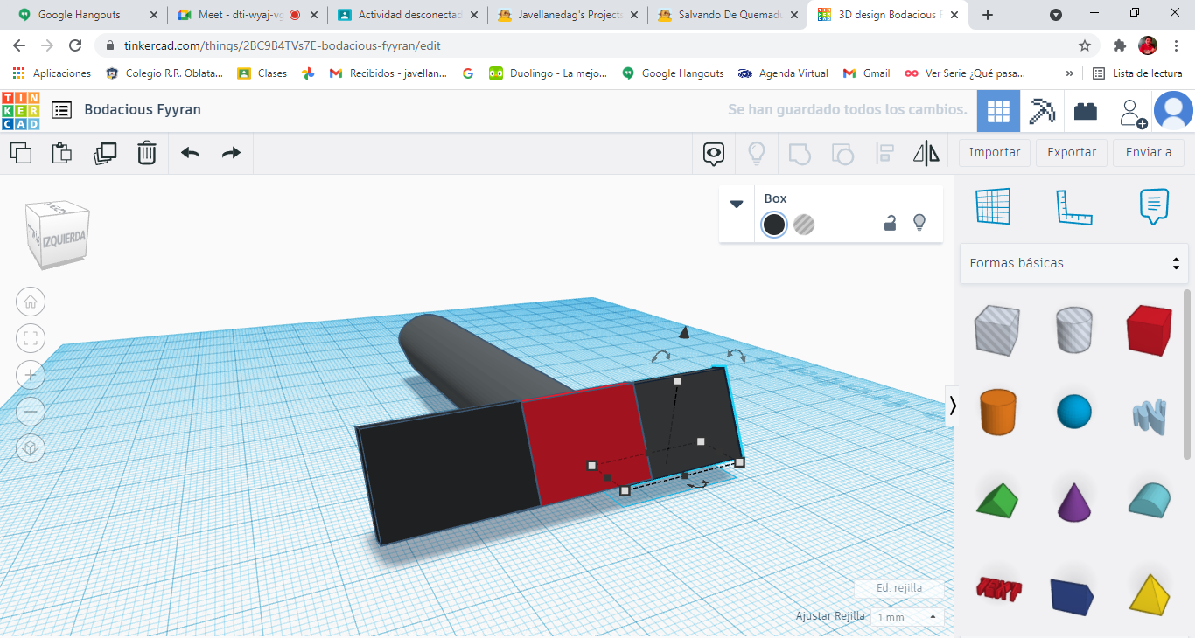Delete the selected shape
The width and height of the screenshot is (1195, 638).
click(x=147, y=153)
